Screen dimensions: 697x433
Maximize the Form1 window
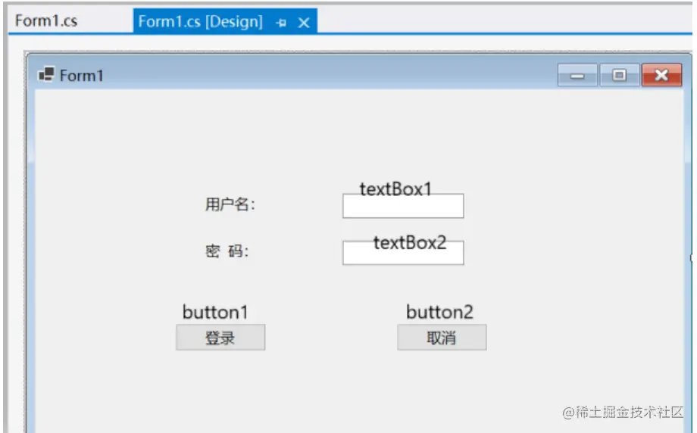click(x=619, y=76)
